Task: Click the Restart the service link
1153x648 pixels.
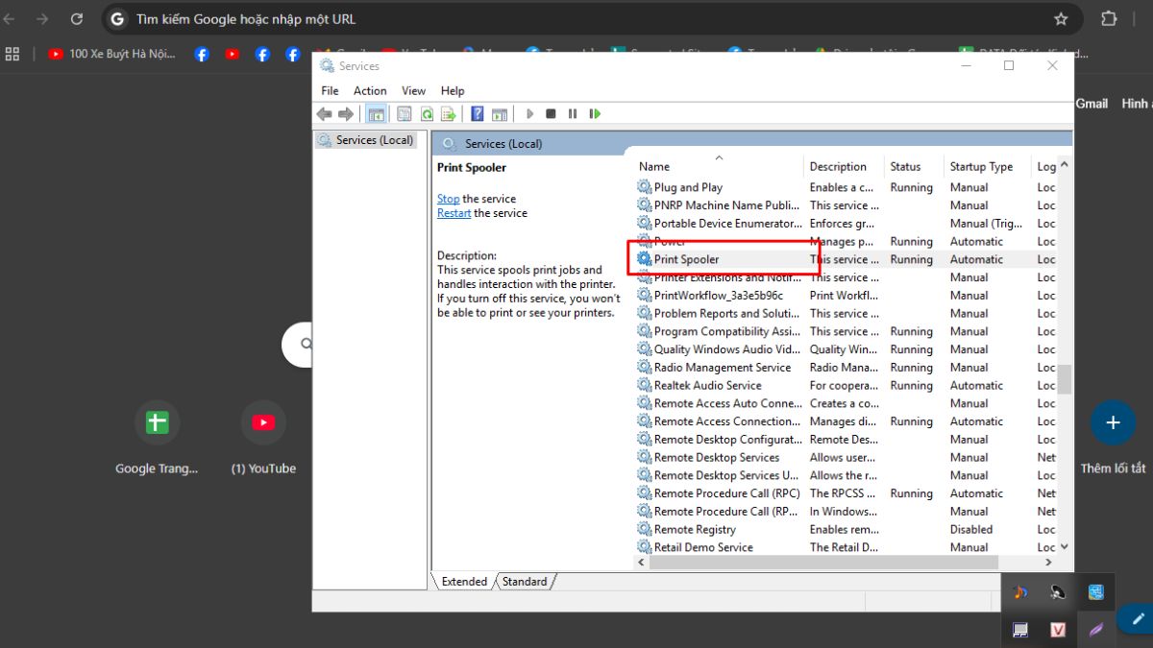Action: click(x=454, y=213)
